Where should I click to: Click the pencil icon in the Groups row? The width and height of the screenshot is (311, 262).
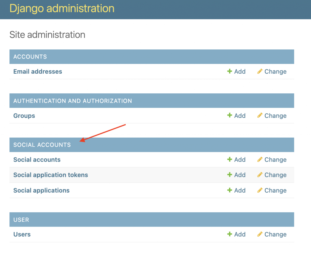(260, 115)
